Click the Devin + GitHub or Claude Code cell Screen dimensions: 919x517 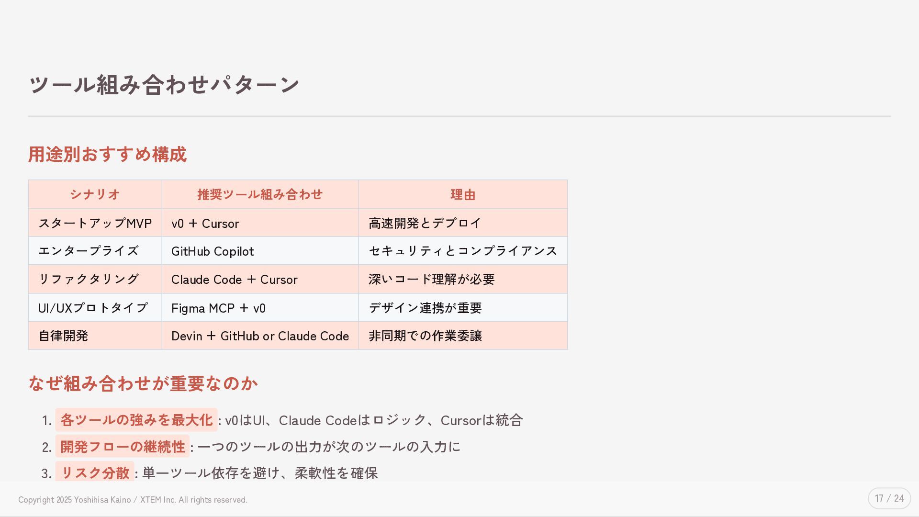260,336
